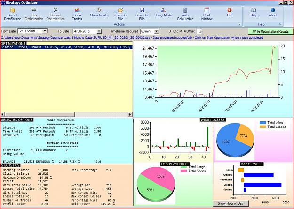Screen dimensions: 294x209
Task: Click the Percentage Wins 61 % value
Action: pos(112,200)
